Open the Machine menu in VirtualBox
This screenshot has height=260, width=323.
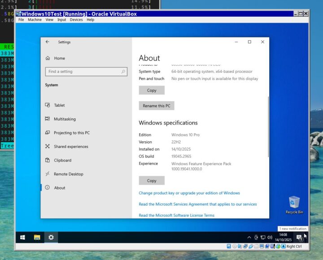(35, 20)
